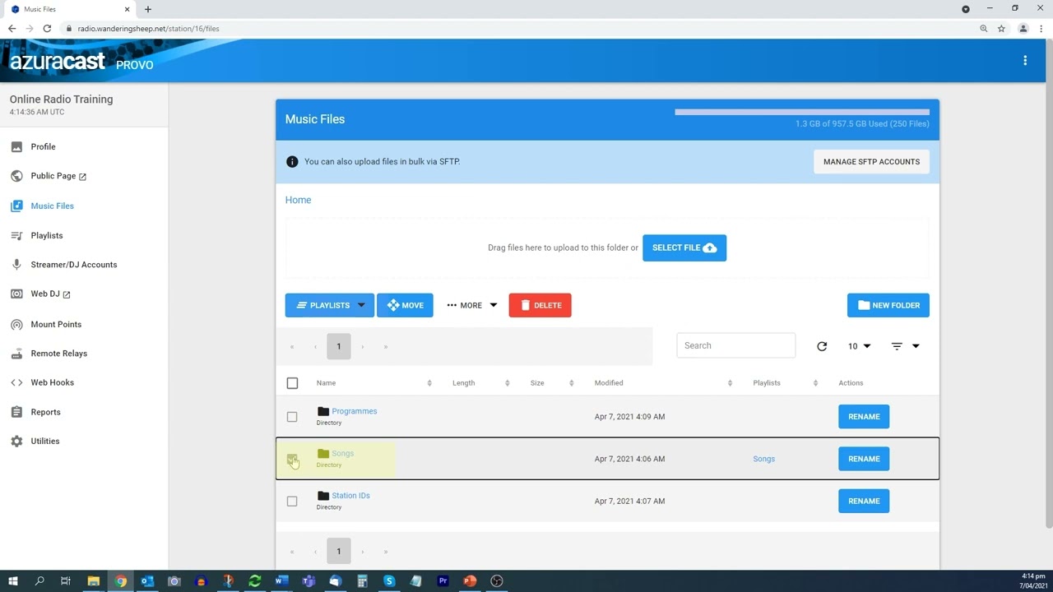Click the Music Files sidebar icon
Viewport: 1053px width, 592px height.
(16, 206)
